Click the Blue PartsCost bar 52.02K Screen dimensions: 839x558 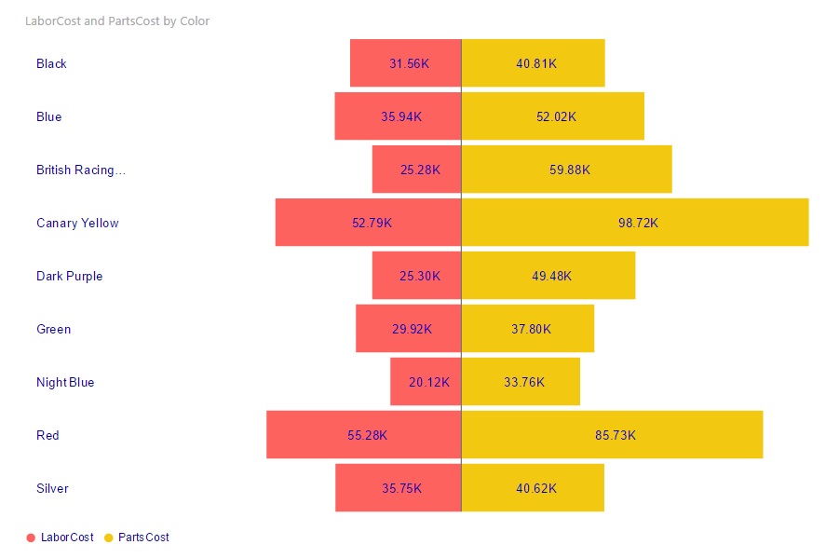553,116
